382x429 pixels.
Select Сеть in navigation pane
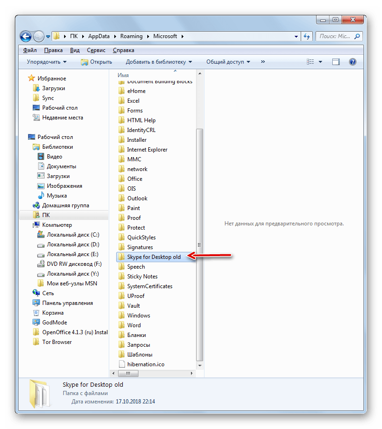43,293
